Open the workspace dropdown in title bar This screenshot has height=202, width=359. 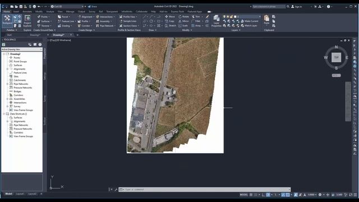pos(67,6)
